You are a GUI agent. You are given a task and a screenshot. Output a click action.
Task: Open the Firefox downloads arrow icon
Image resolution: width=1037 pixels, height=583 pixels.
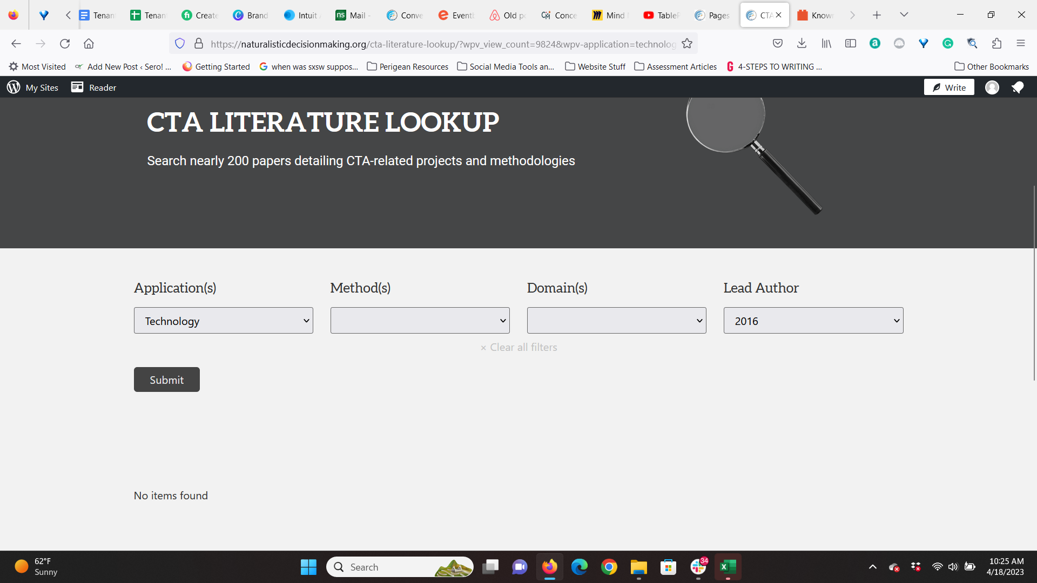click(x=802, y=44)
